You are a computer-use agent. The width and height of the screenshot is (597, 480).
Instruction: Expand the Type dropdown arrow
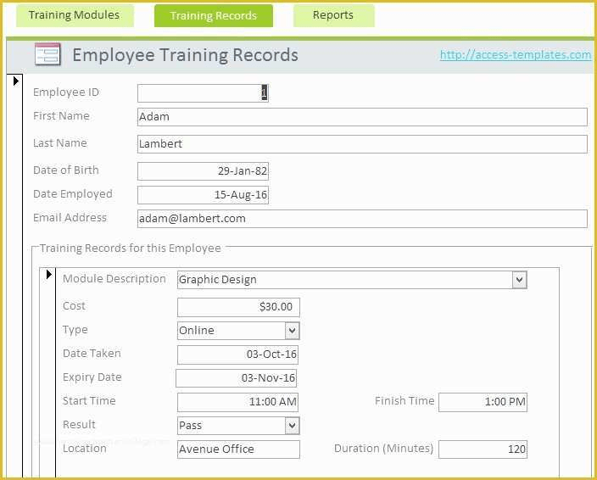pos(292,331)
